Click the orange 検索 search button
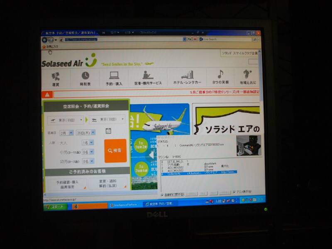Screen dimensions: 332x249 coord(115,151)
